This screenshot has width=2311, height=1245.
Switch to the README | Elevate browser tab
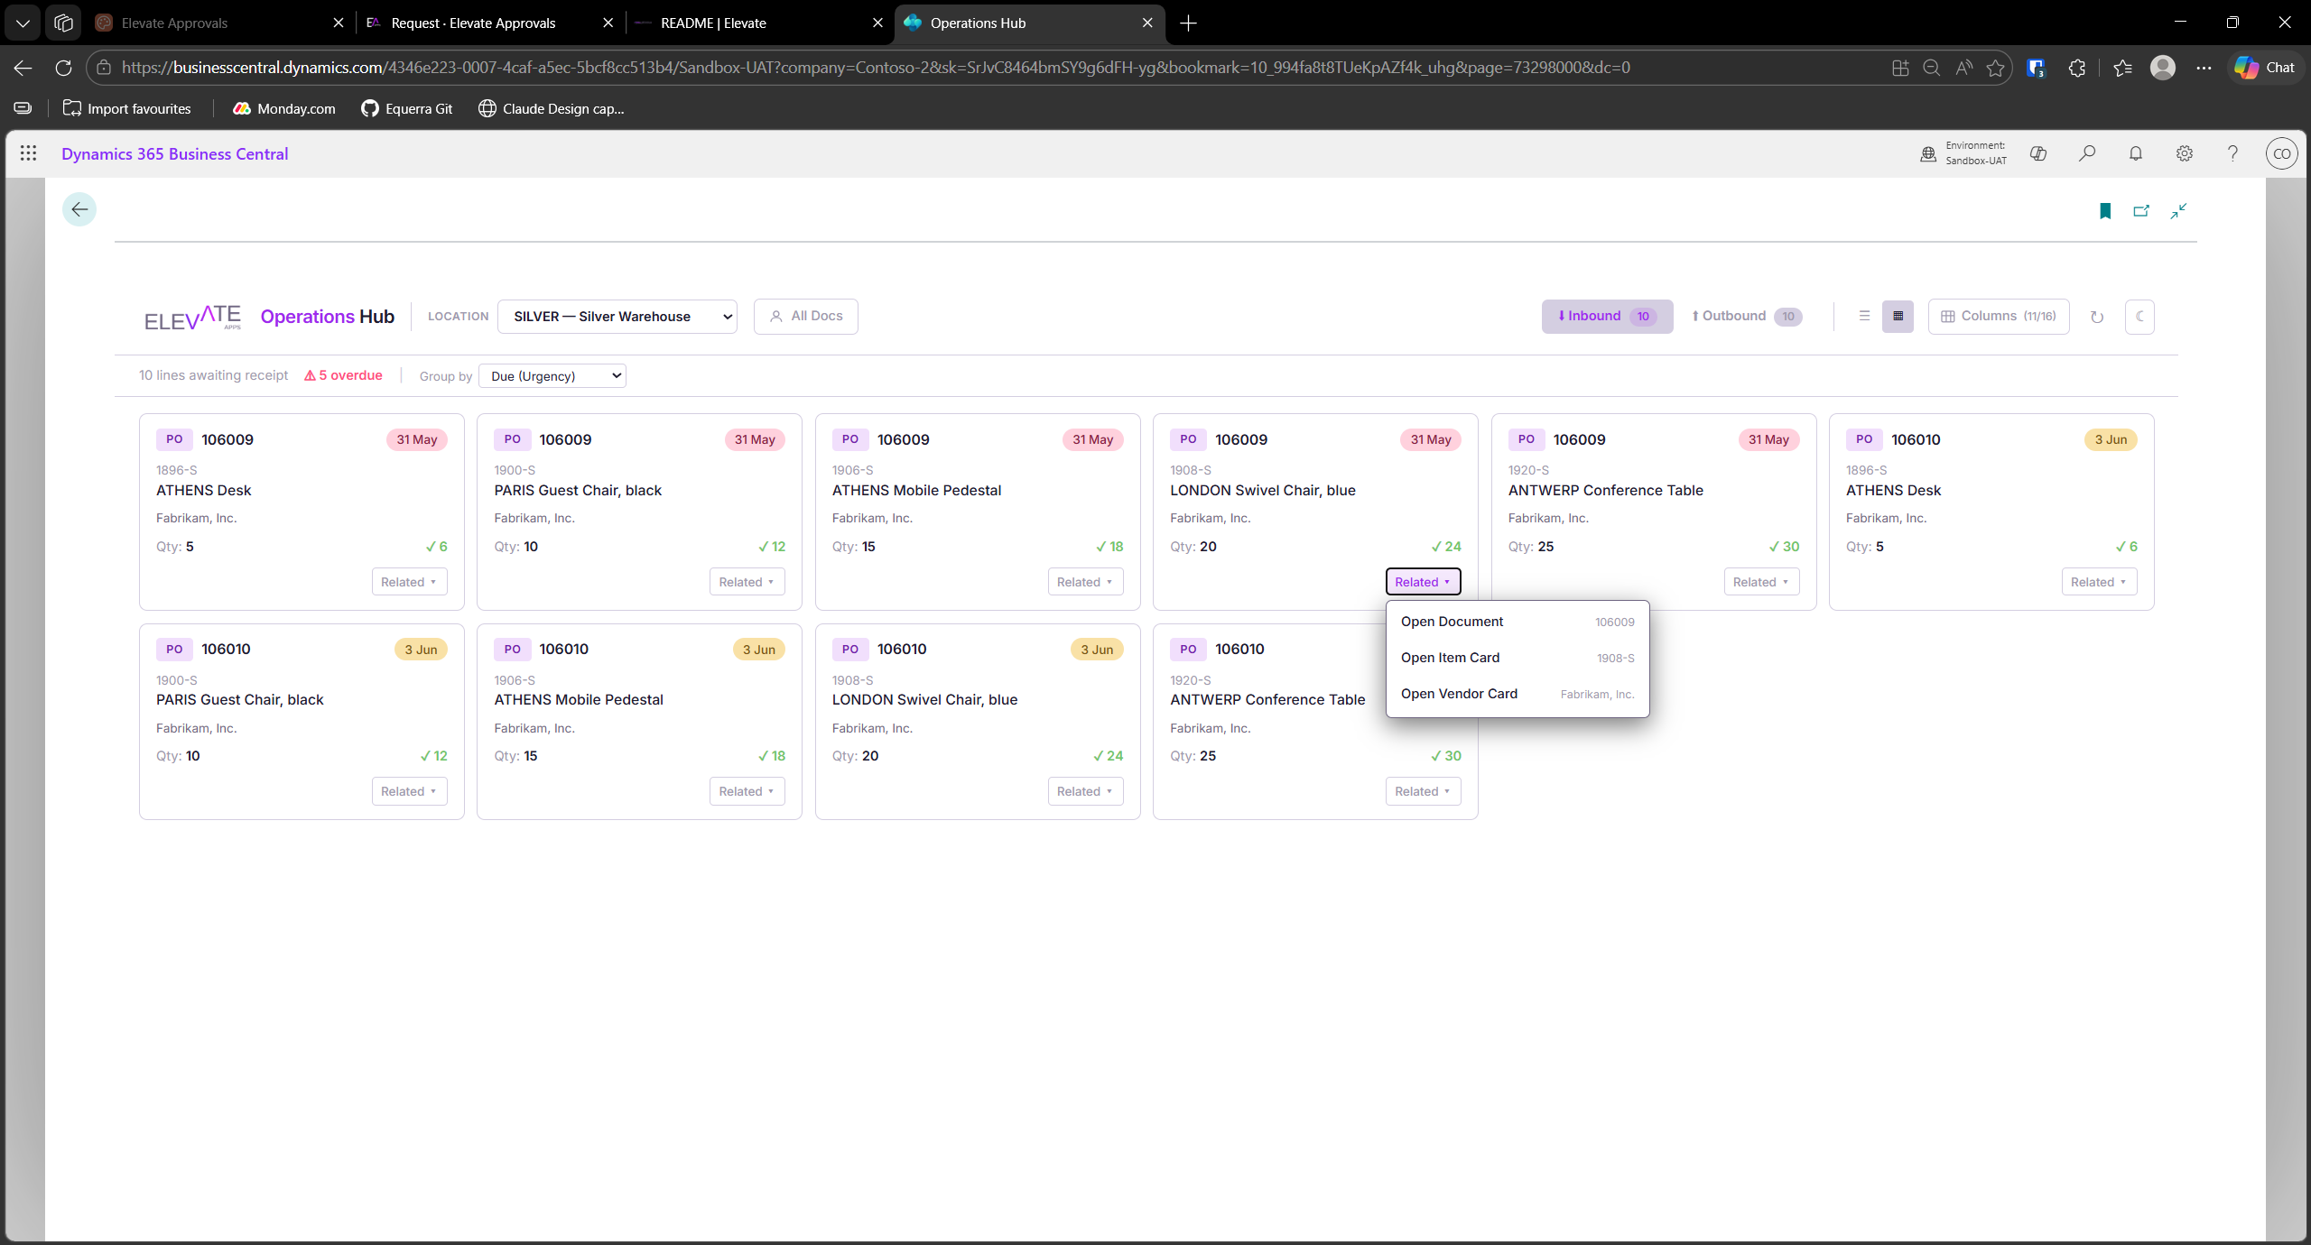(x=758, y=23)
